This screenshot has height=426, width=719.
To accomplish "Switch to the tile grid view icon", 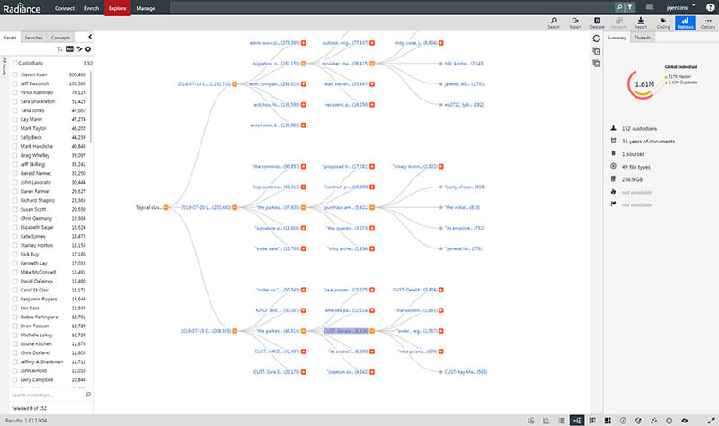I will (x=608, y=420).
